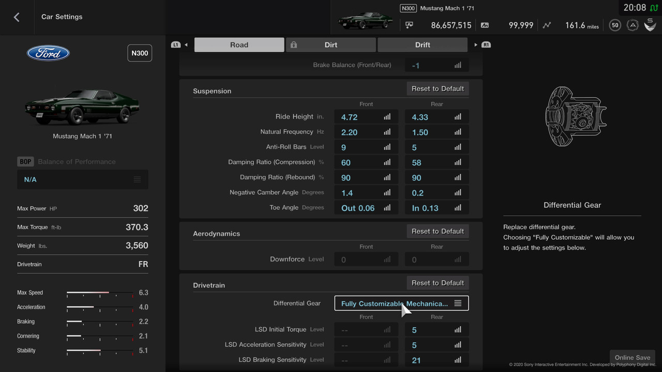Click the header car thumbnail
Viewport: 662px width, 372px height.
tap(365, 21)
